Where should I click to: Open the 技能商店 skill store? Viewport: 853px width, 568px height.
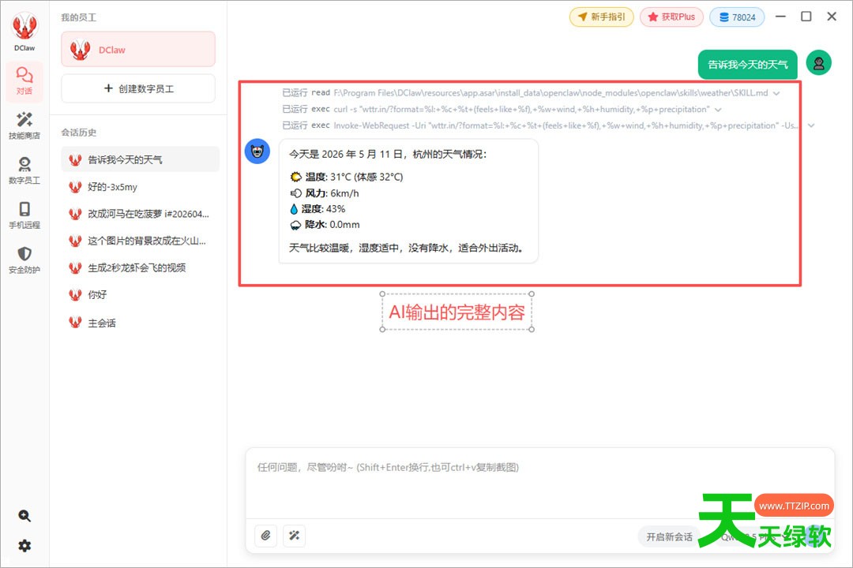pyautogui.click(x=24, y=125)
